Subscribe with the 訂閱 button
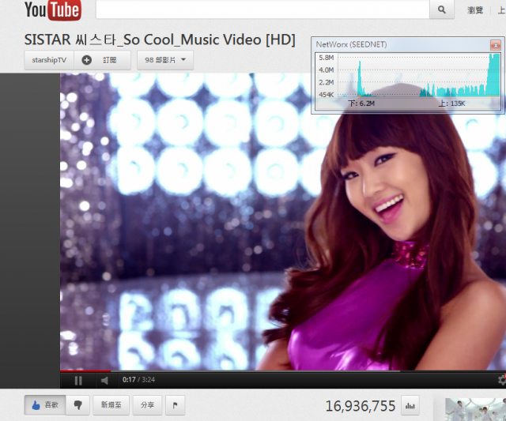The image size is (506, 421). 103,60
